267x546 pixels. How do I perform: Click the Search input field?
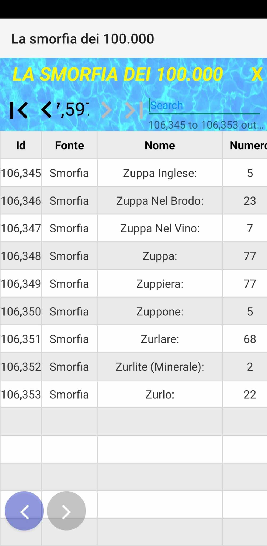coord(204,106)
